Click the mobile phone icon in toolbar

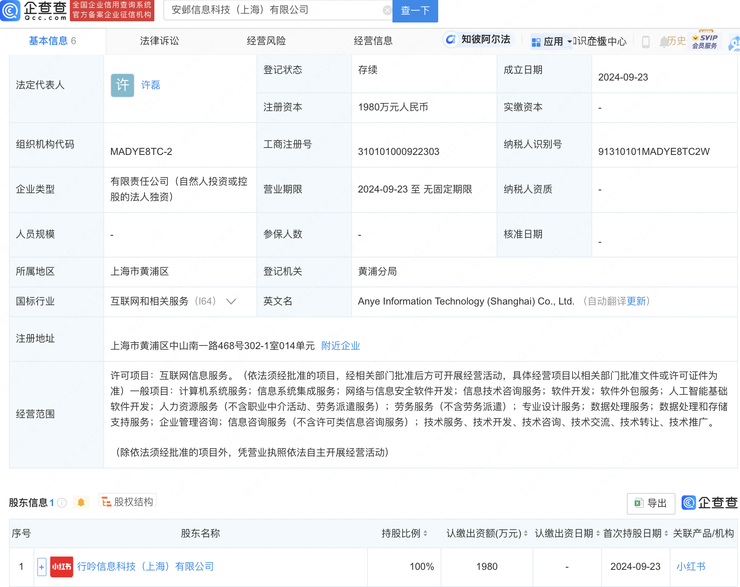tap(646, 42)
